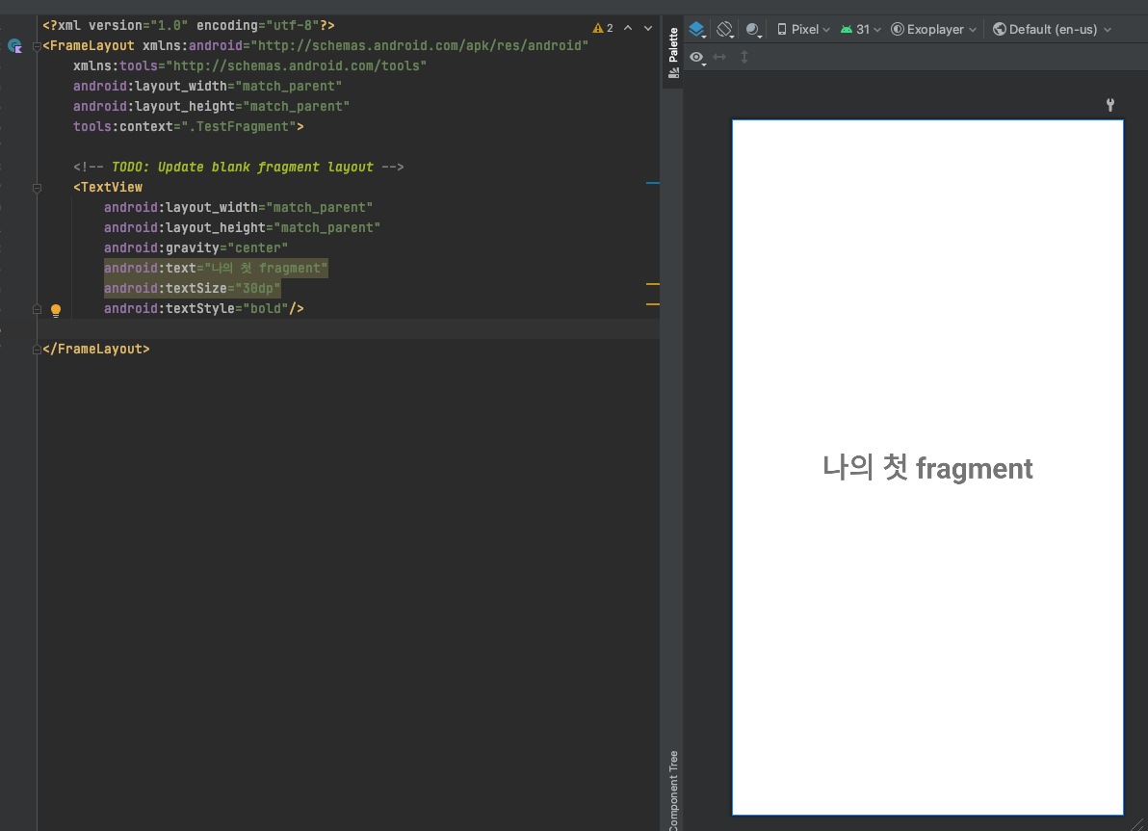Click the warning indicator showing 2 problems
The width and height of the screenshot is (1148, 831).
pyautogui.click(x=603, y=28)
